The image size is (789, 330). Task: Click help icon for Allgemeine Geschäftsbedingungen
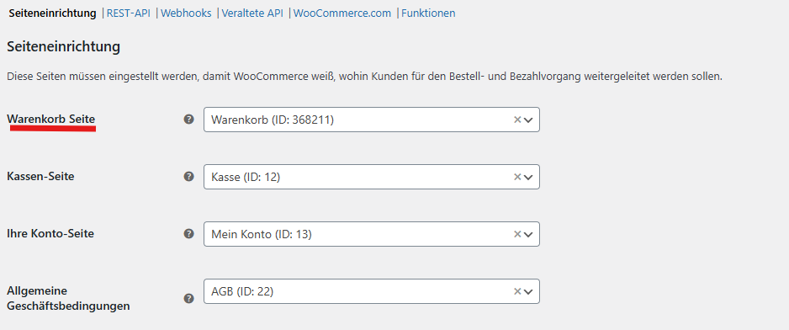188,298
